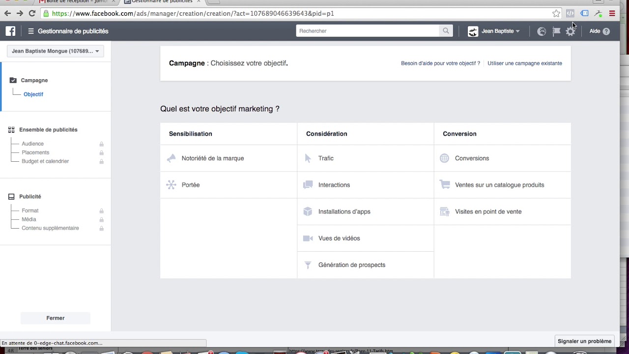
Task: Click the Vues de vidéos camera icon
Action: click(x=308, y=238)
